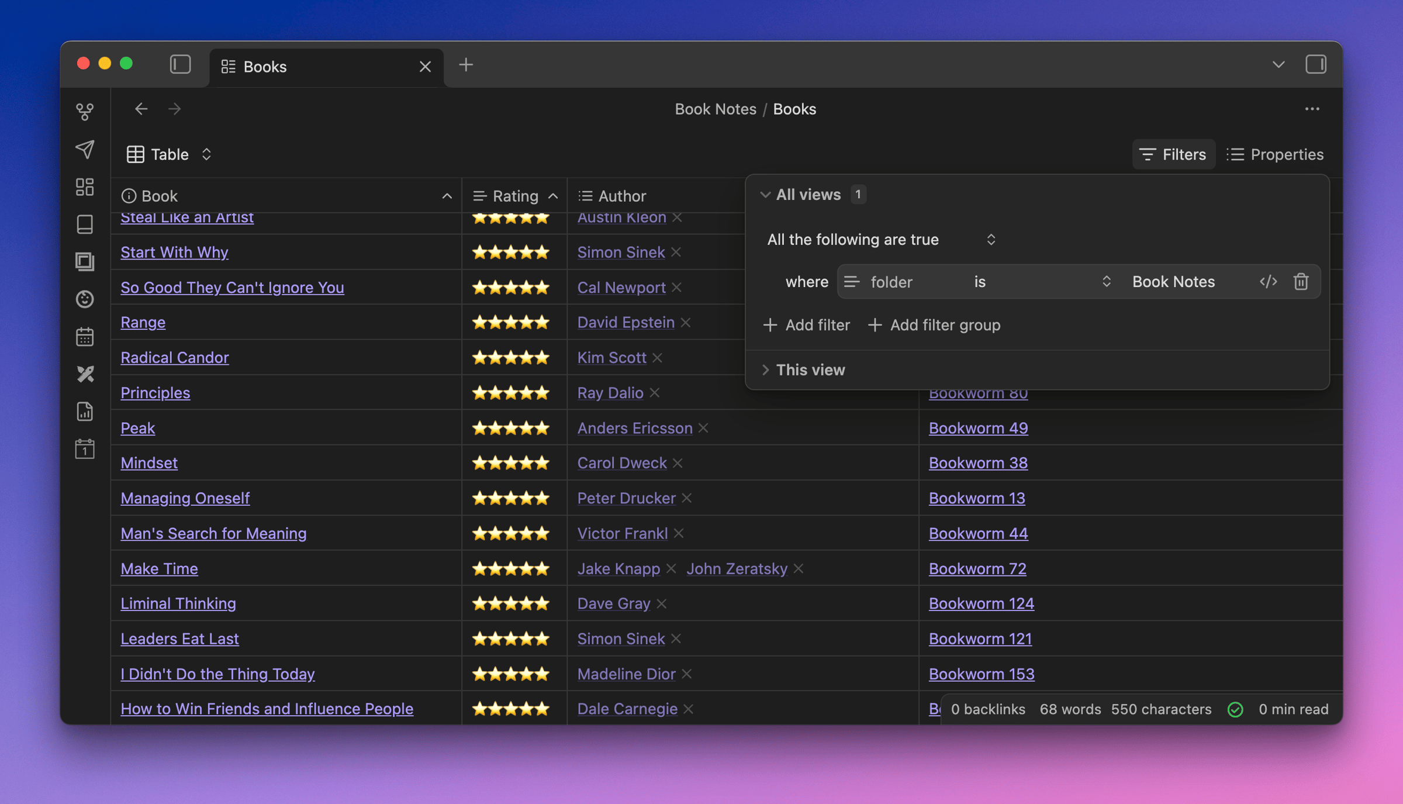Open the graph view ribbon icon
The width and height of the screenshot is (1403, 804).
tap(85, 112)
